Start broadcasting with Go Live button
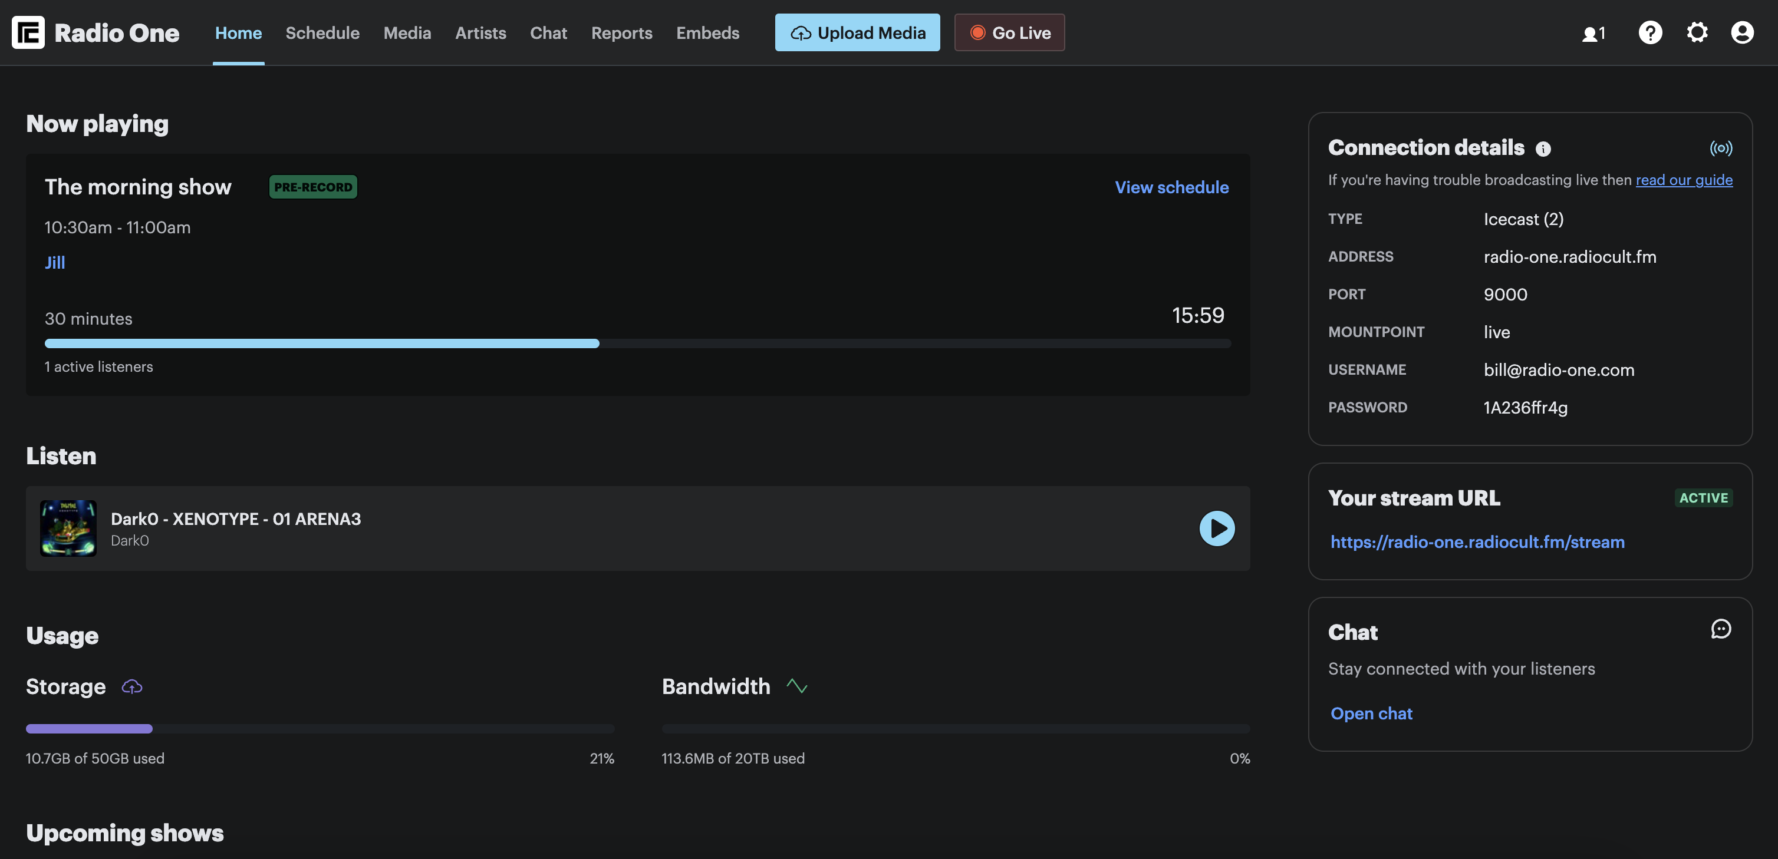1778x859 pixels. (1009, 32)
